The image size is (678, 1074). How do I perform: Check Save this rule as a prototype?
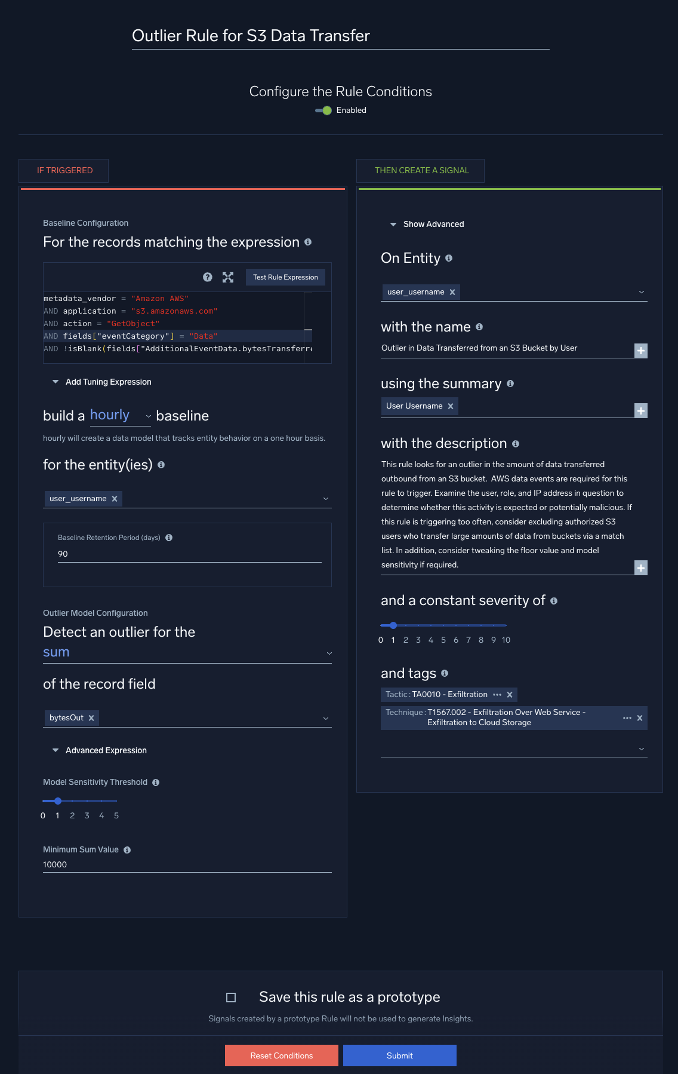231,998
